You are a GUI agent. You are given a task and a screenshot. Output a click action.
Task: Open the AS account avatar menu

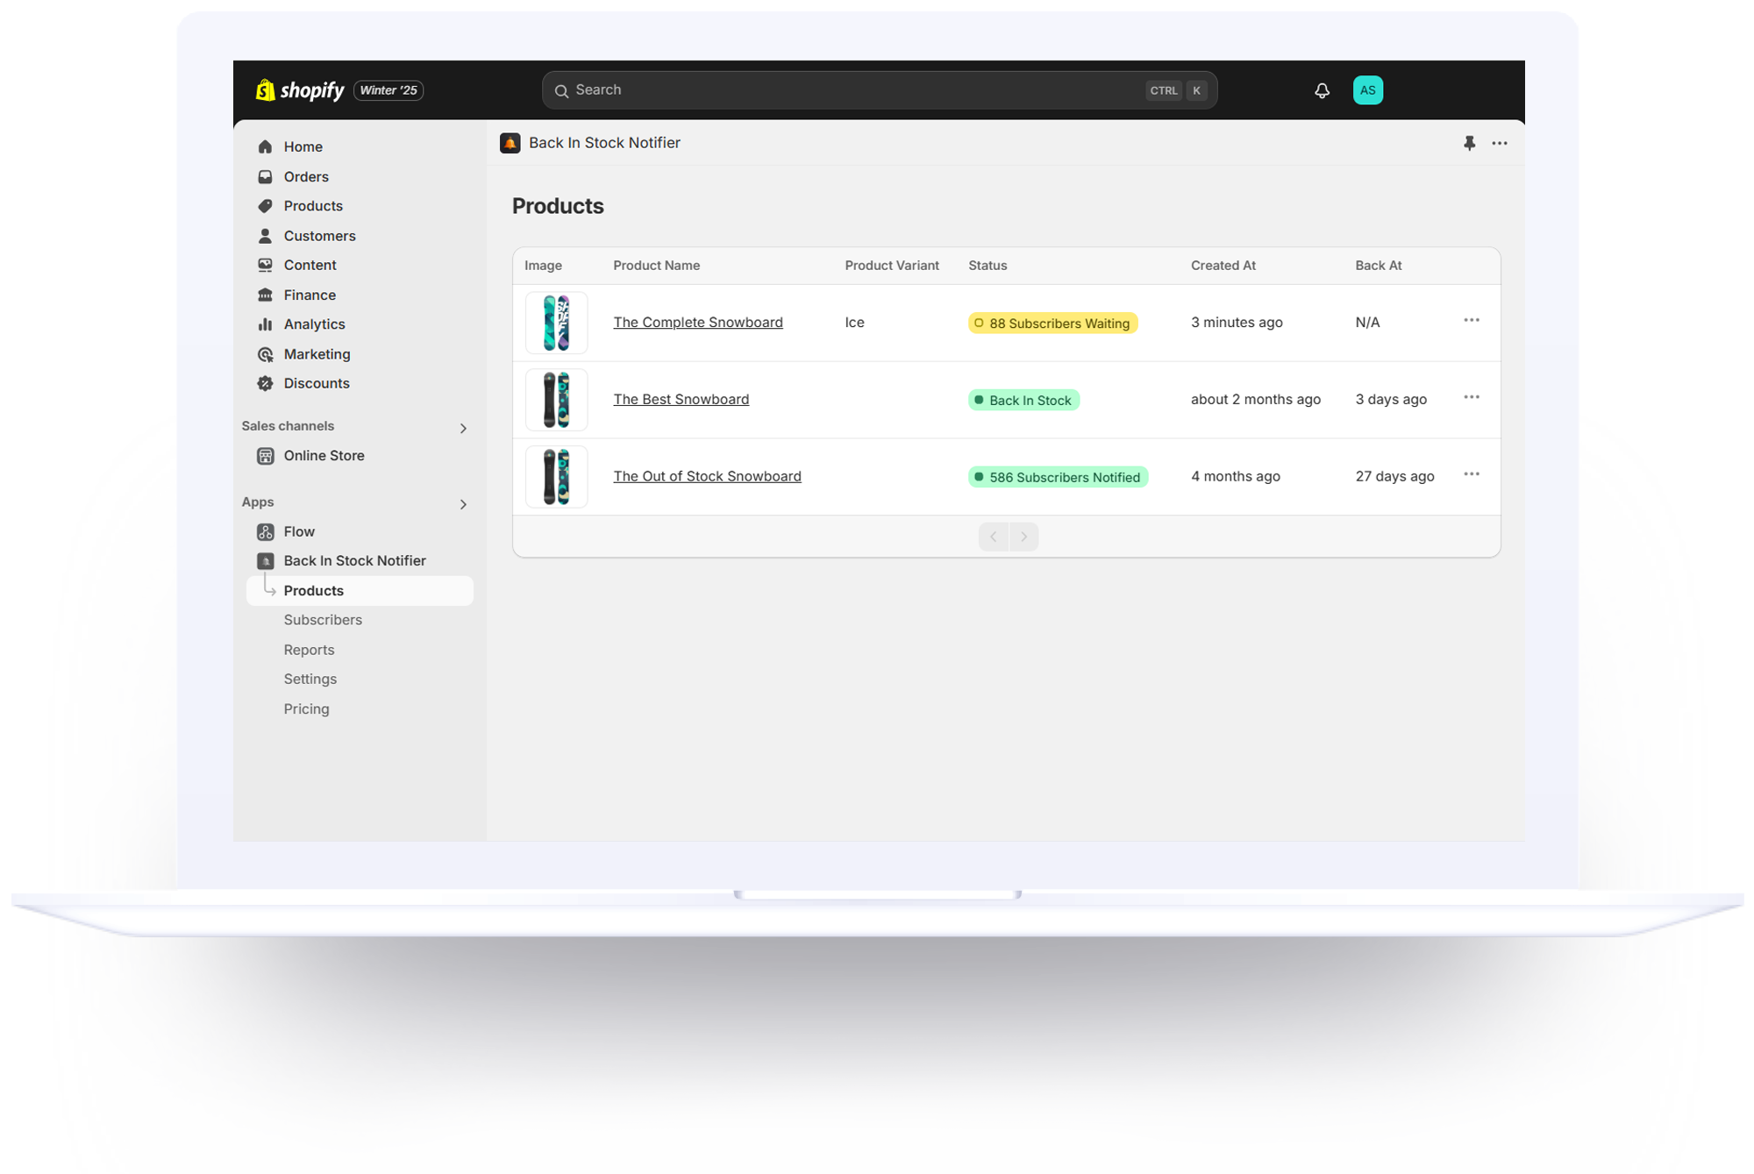(1367, 89)
